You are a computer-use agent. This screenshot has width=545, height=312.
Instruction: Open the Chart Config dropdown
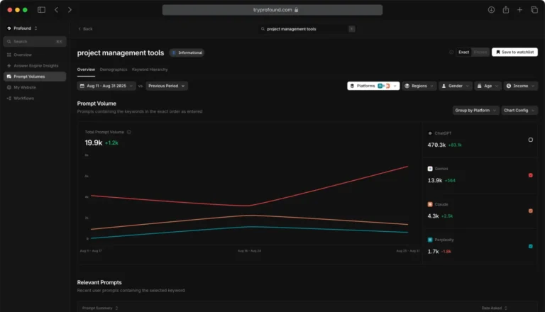519,111
